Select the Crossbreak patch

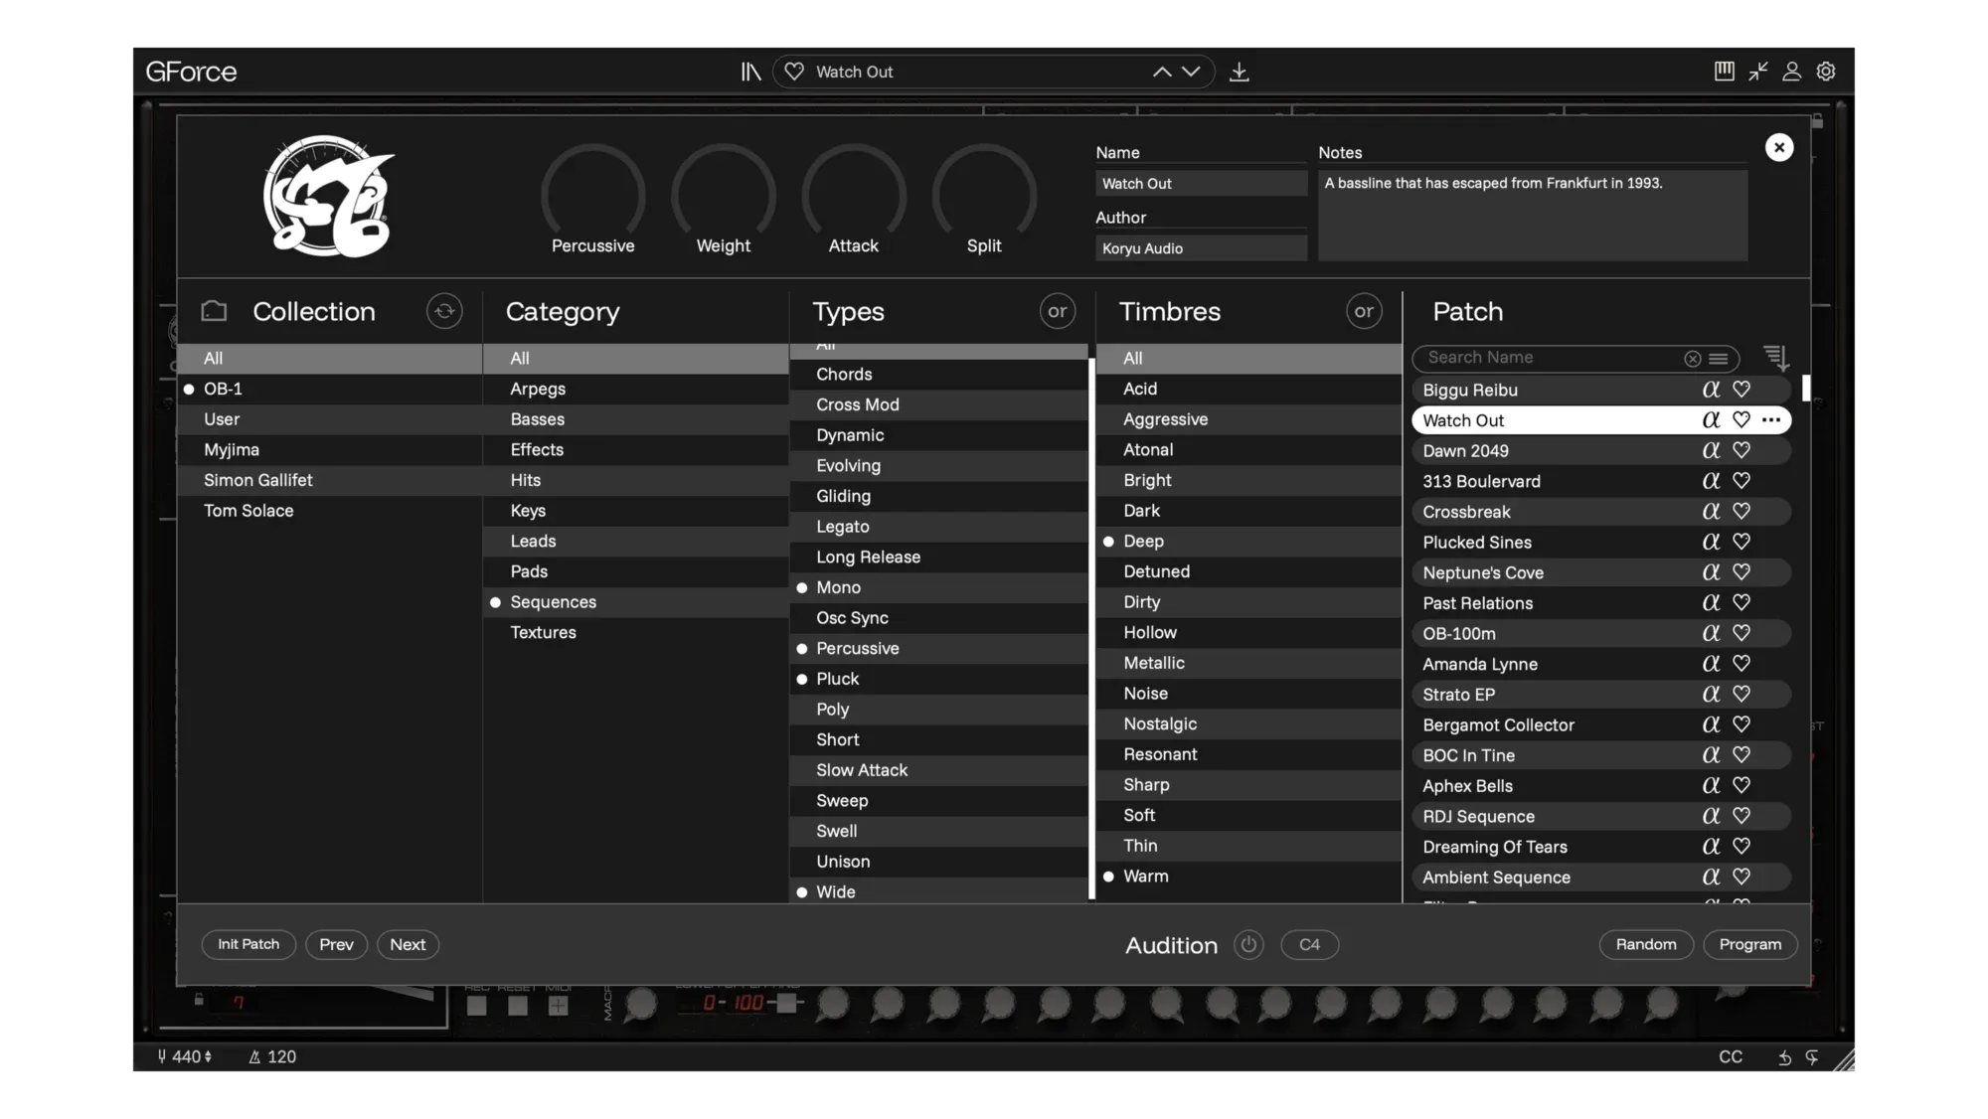1600,512
